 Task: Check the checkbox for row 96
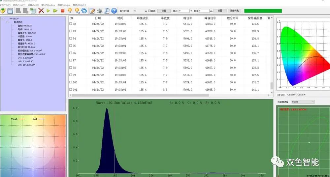[x=71, y=53]
